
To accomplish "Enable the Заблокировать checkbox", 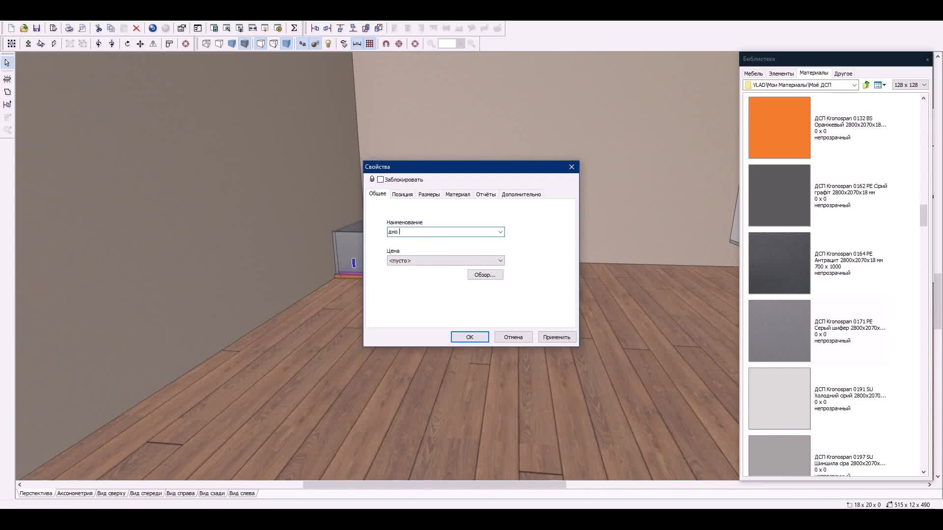I will click(380, 180).
